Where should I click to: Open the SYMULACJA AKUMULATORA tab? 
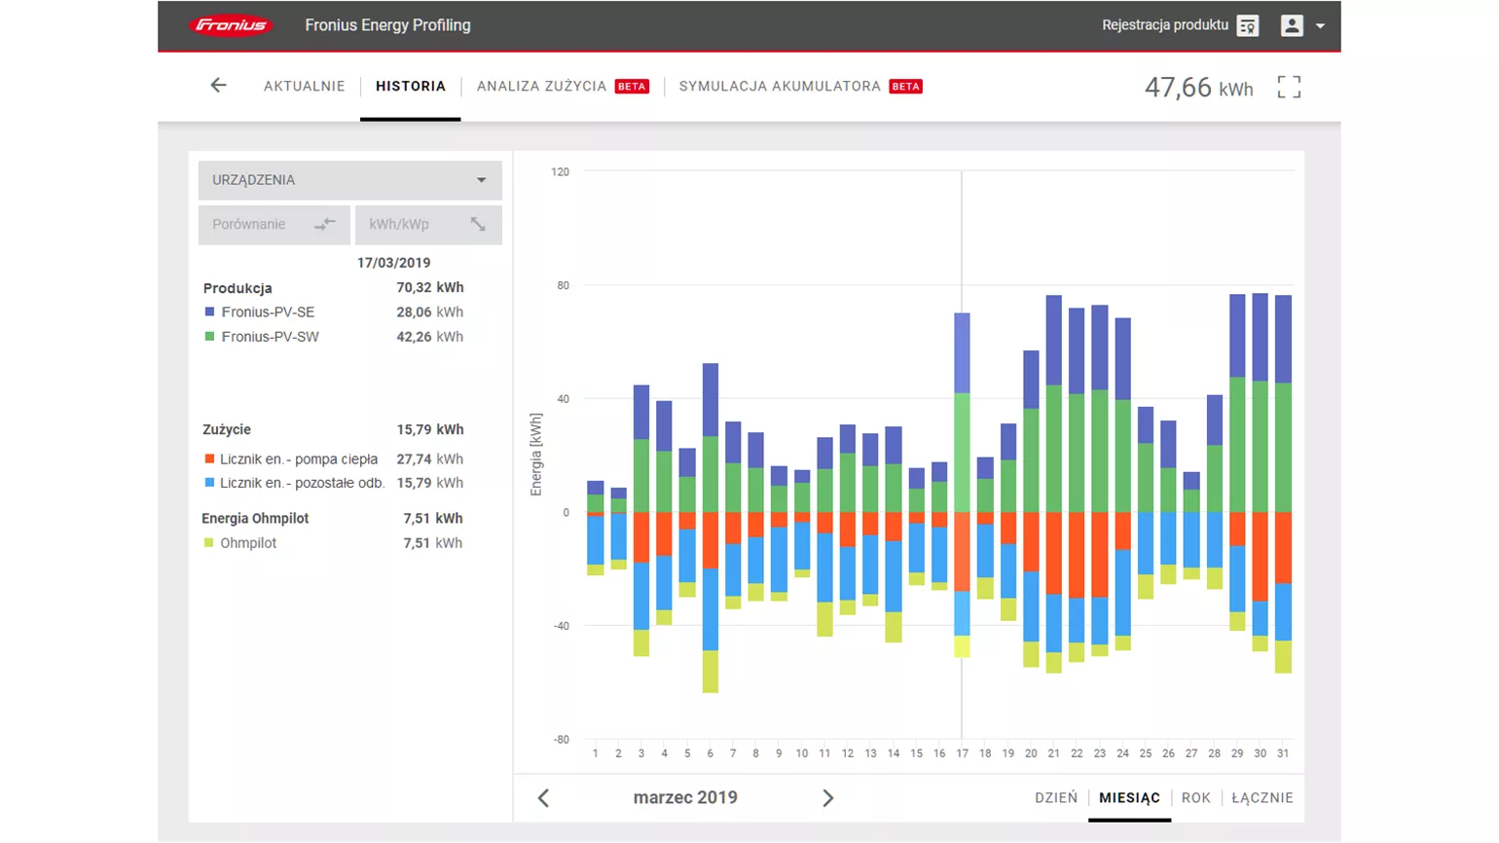click(800, 86)
